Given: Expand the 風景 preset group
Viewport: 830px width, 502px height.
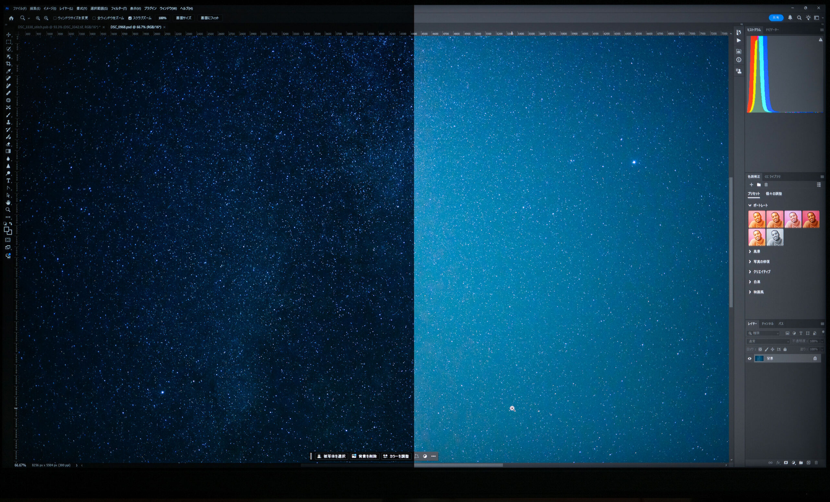Looking at the screenshot, I should pos(750,251).
